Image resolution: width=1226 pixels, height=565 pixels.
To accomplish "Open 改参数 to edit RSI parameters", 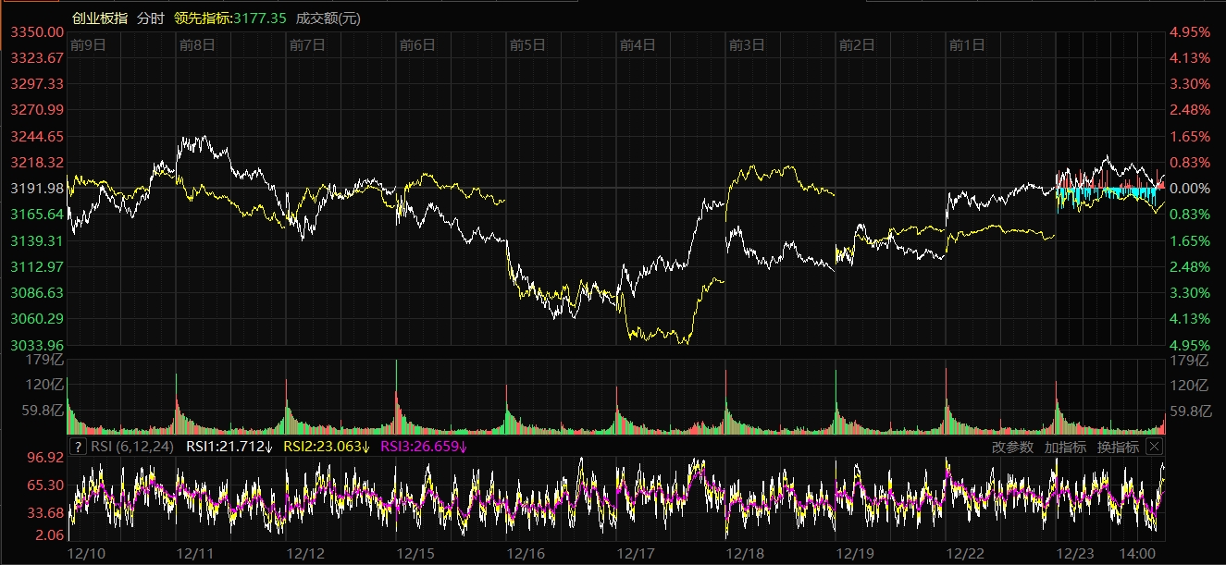I will [x=1012, y=447].
